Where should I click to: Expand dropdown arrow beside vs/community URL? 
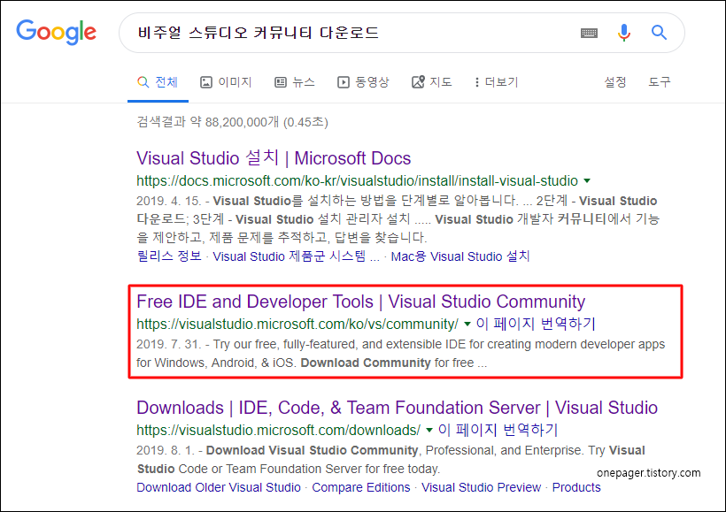pos(467,324)
